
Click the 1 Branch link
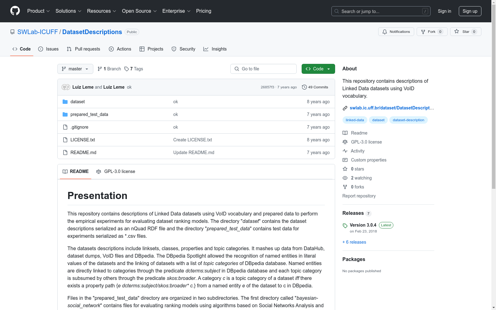point(109,69)
